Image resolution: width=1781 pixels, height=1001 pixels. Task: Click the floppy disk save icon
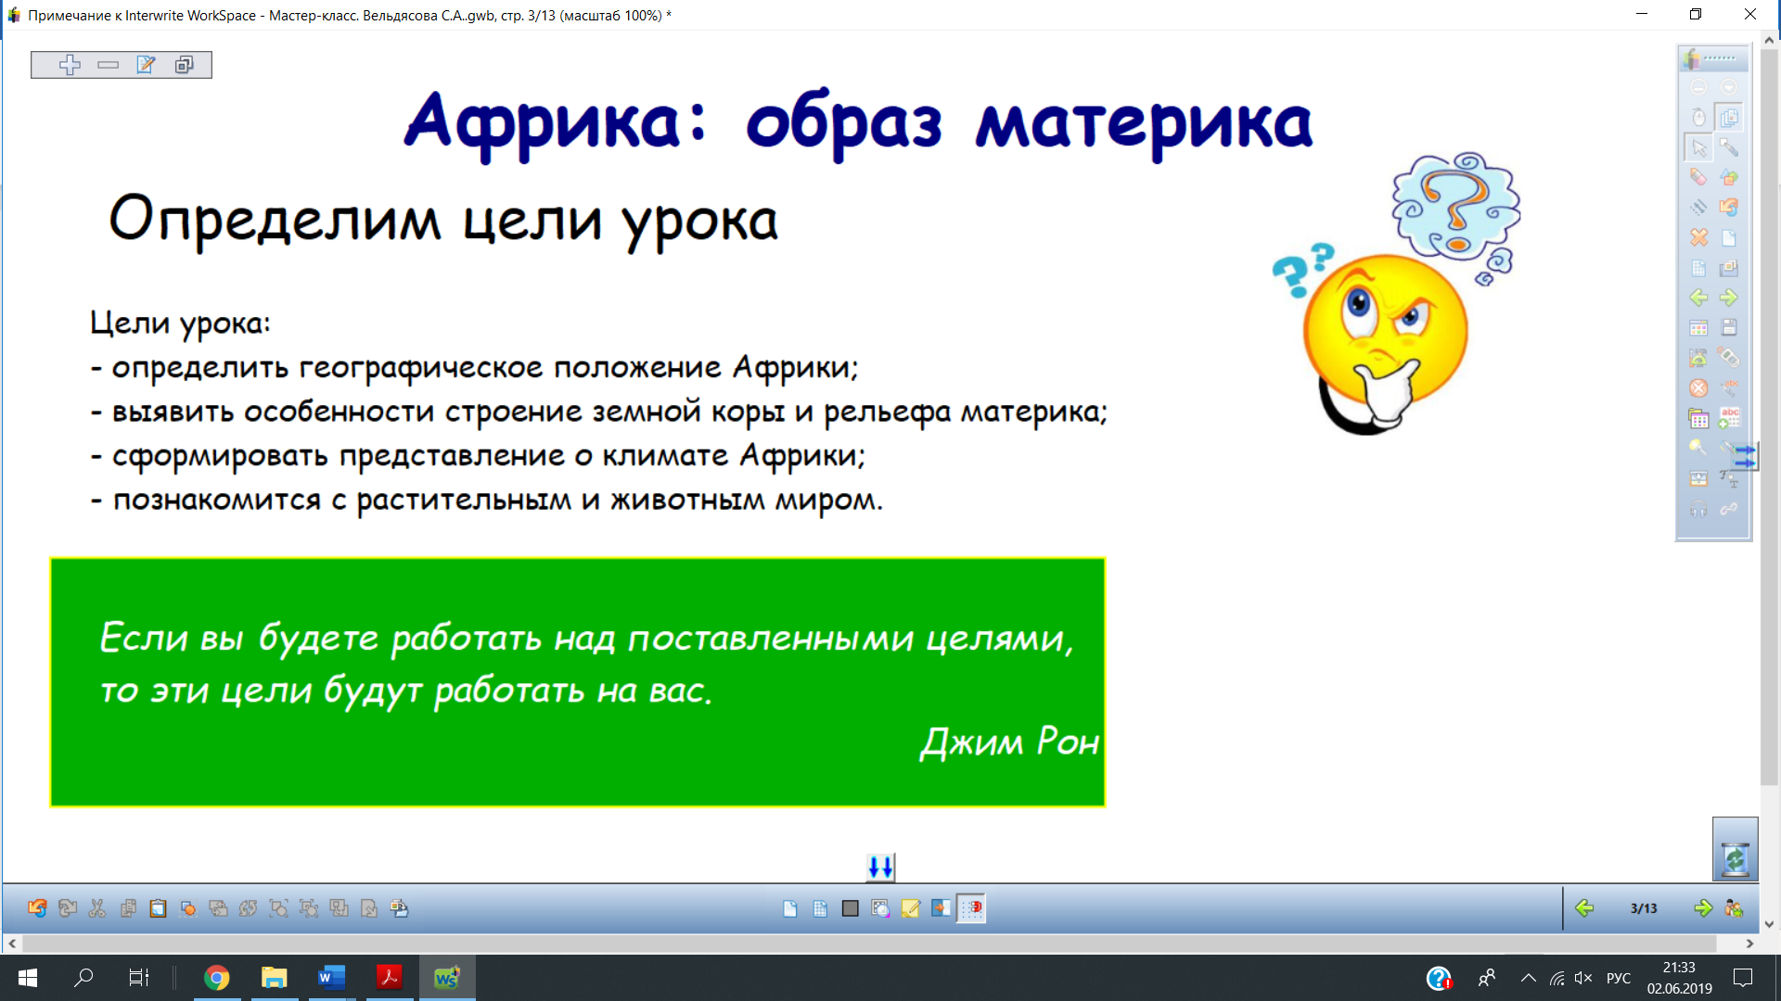[x=1728, y=327]
